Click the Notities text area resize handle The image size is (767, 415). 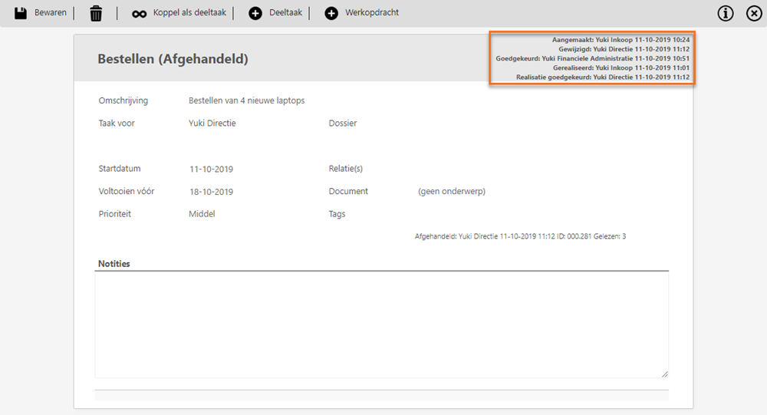(x=664, y=374)
